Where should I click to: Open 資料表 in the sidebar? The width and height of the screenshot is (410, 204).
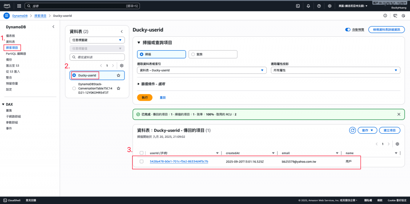pyautogui.click(x=11, y=42)
